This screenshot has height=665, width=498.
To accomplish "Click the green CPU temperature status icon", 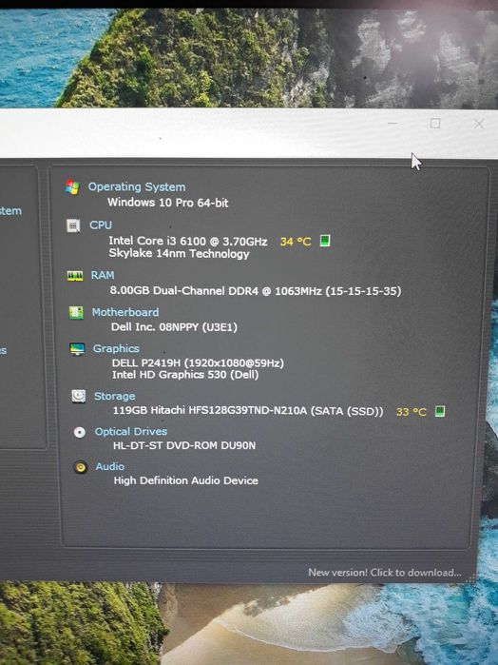I will pos(325,241).
